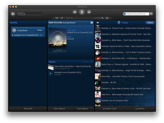The image size is (164, 123).
Task: Click Katy Perry artwork thumbnail
Action: pyautogui.click(x=98, y=95)
